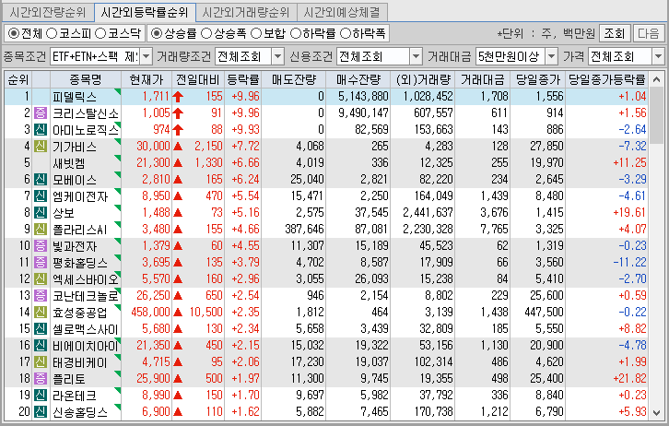
Task: Click 매도잔량 column header
Action: pyautogui.click(x=294, y=79)
